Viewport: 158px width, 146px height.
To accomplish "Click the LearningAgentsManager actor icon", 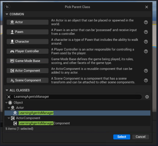I will point(15,113).
